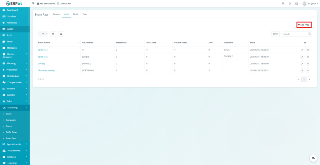Image resolution: width=320 pixels, height=165 pixels.
Task: Open the Christmas Holiday event link
Action: point(46,70)
